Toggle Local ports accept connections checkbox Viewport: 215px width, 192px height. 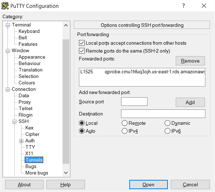[82, 43]
